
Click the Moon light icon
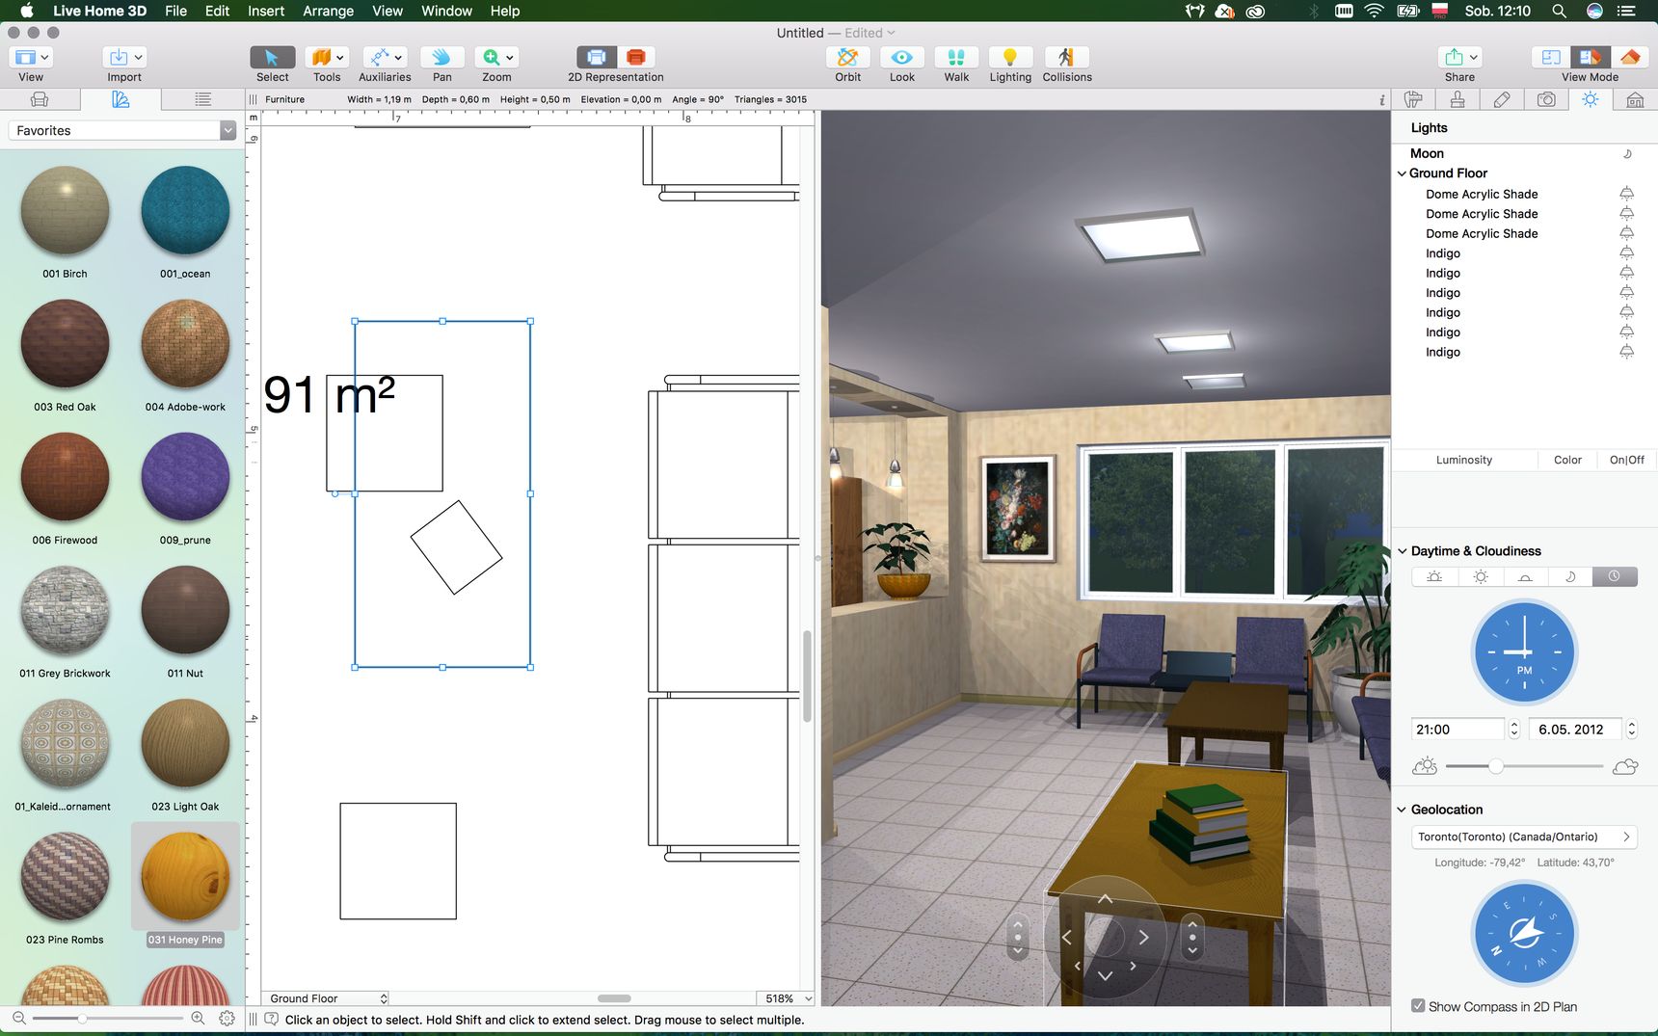1626,153
